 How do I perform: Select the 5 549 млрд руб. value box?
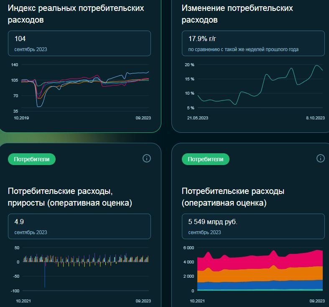click(x=253, y=226)
